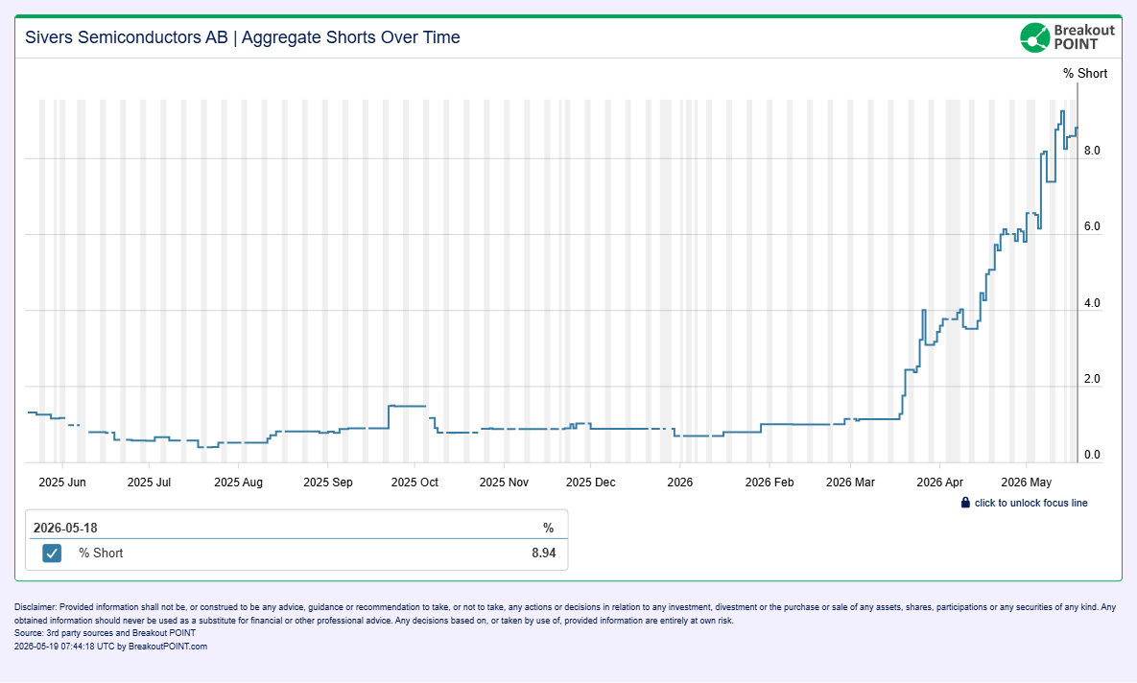1137x683 pixels.
Task: Click the '2026 Apr' x-axis label
Action: (x=939, y=483)
